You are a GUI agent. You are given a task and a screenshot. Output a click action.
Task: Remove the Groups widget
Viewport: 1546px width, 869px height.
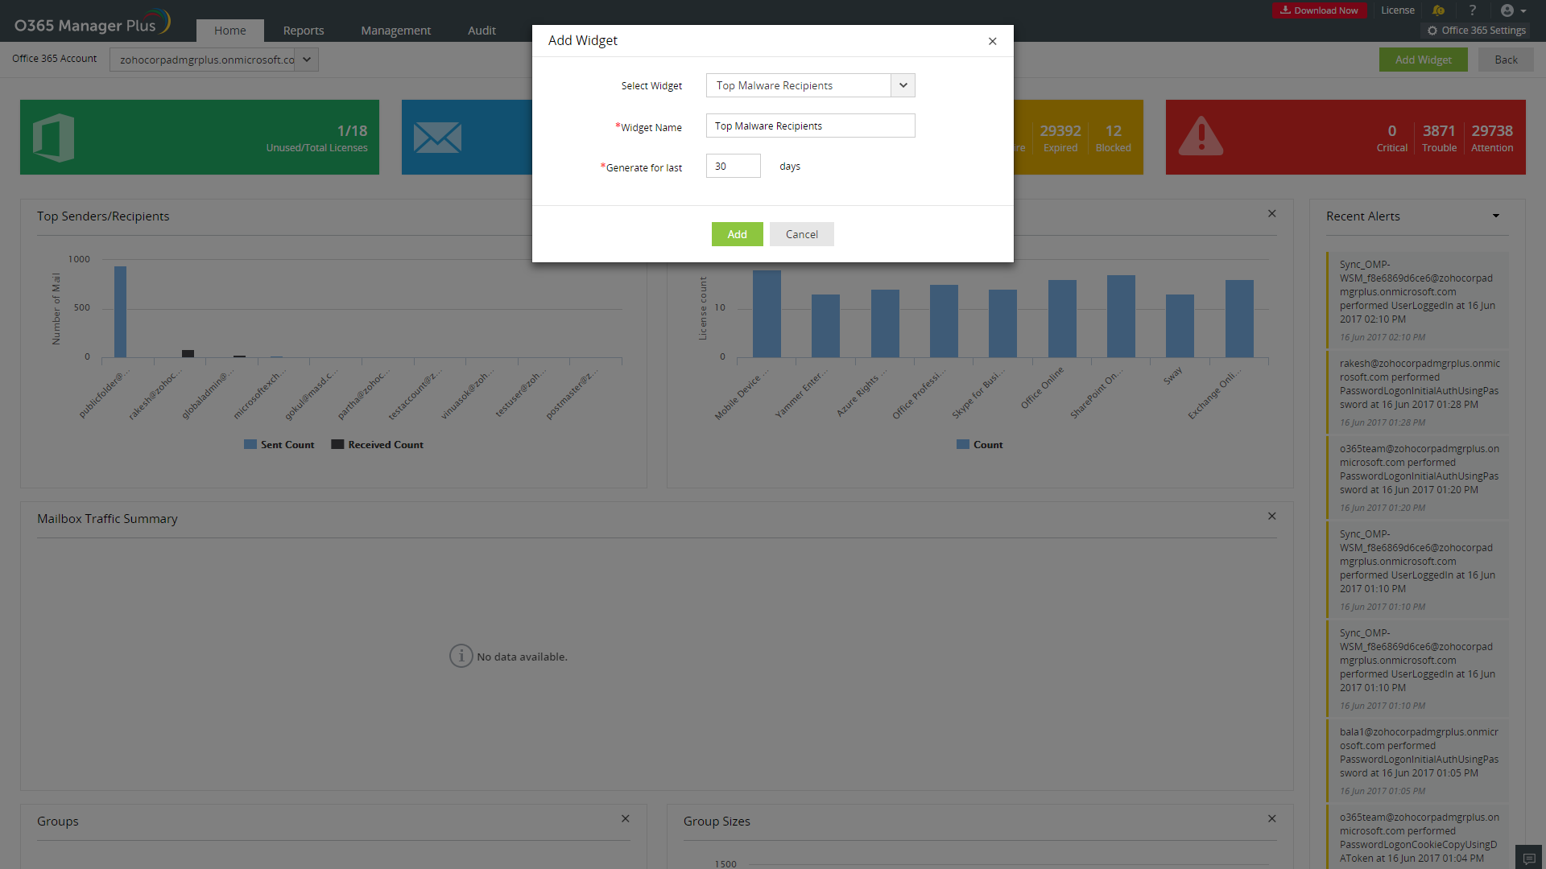[x=626, y=818]
